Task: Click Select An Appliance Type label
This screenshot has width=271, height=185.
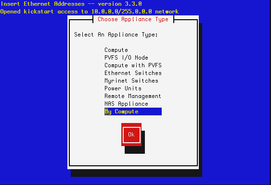Action: (116, 35)
